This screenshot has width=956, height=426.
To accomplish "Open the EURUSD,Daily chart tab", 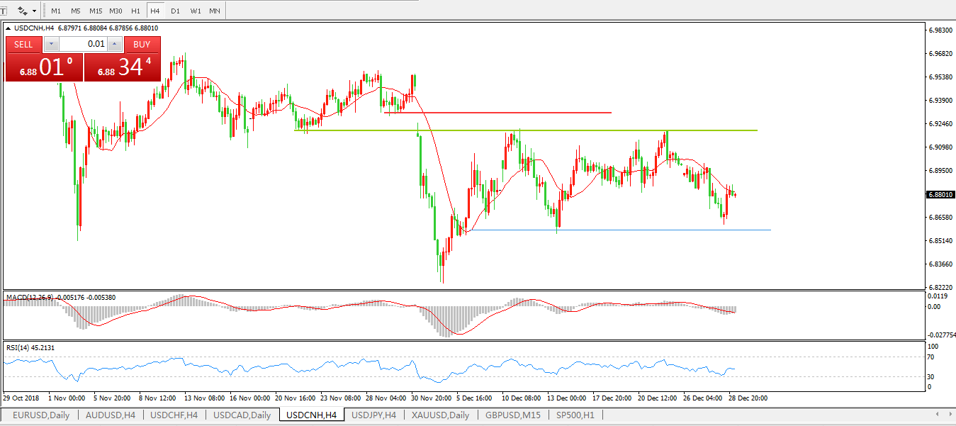I will tap(40, 415).
